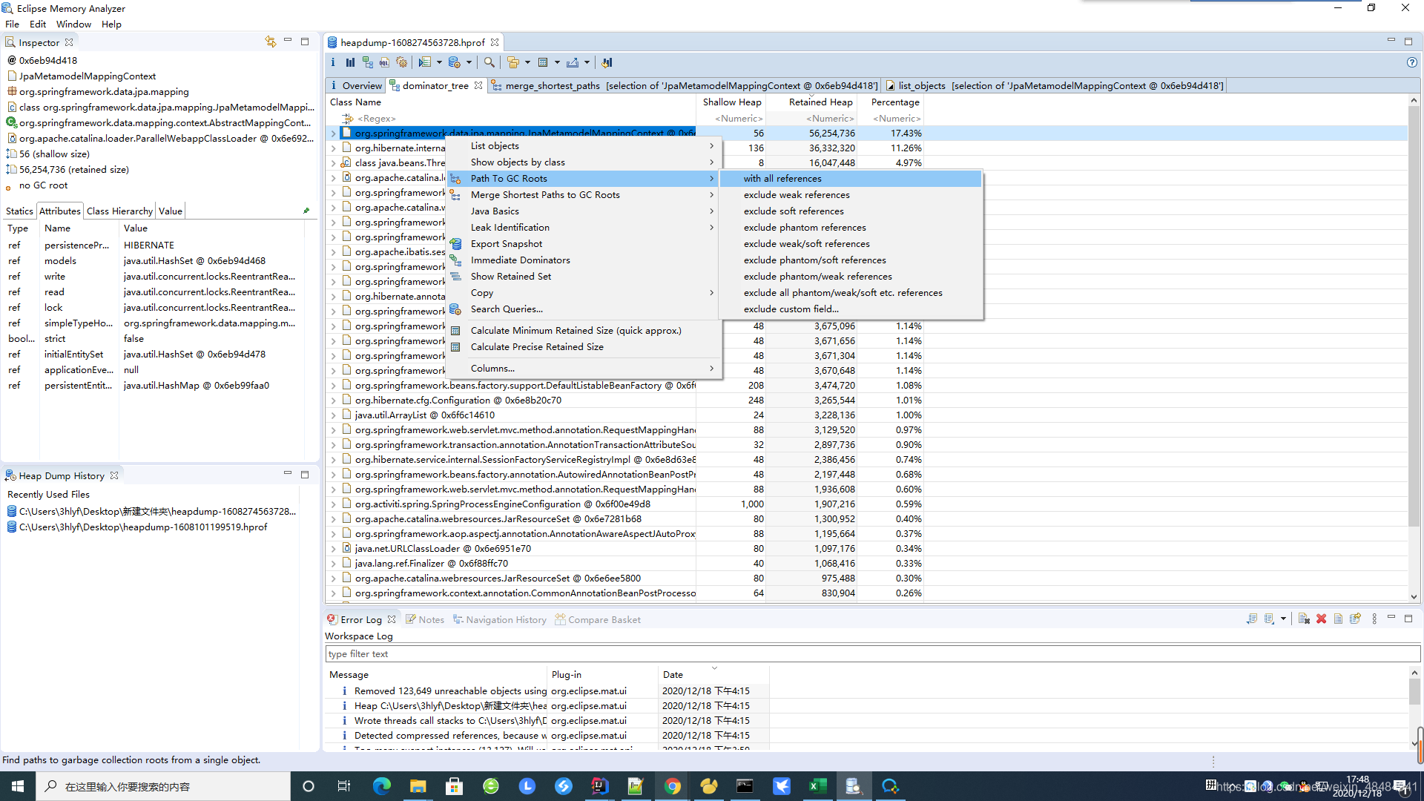Open the Error Log view menu dots
This screenshot has height=801, width=1424.
[1374, 619]
